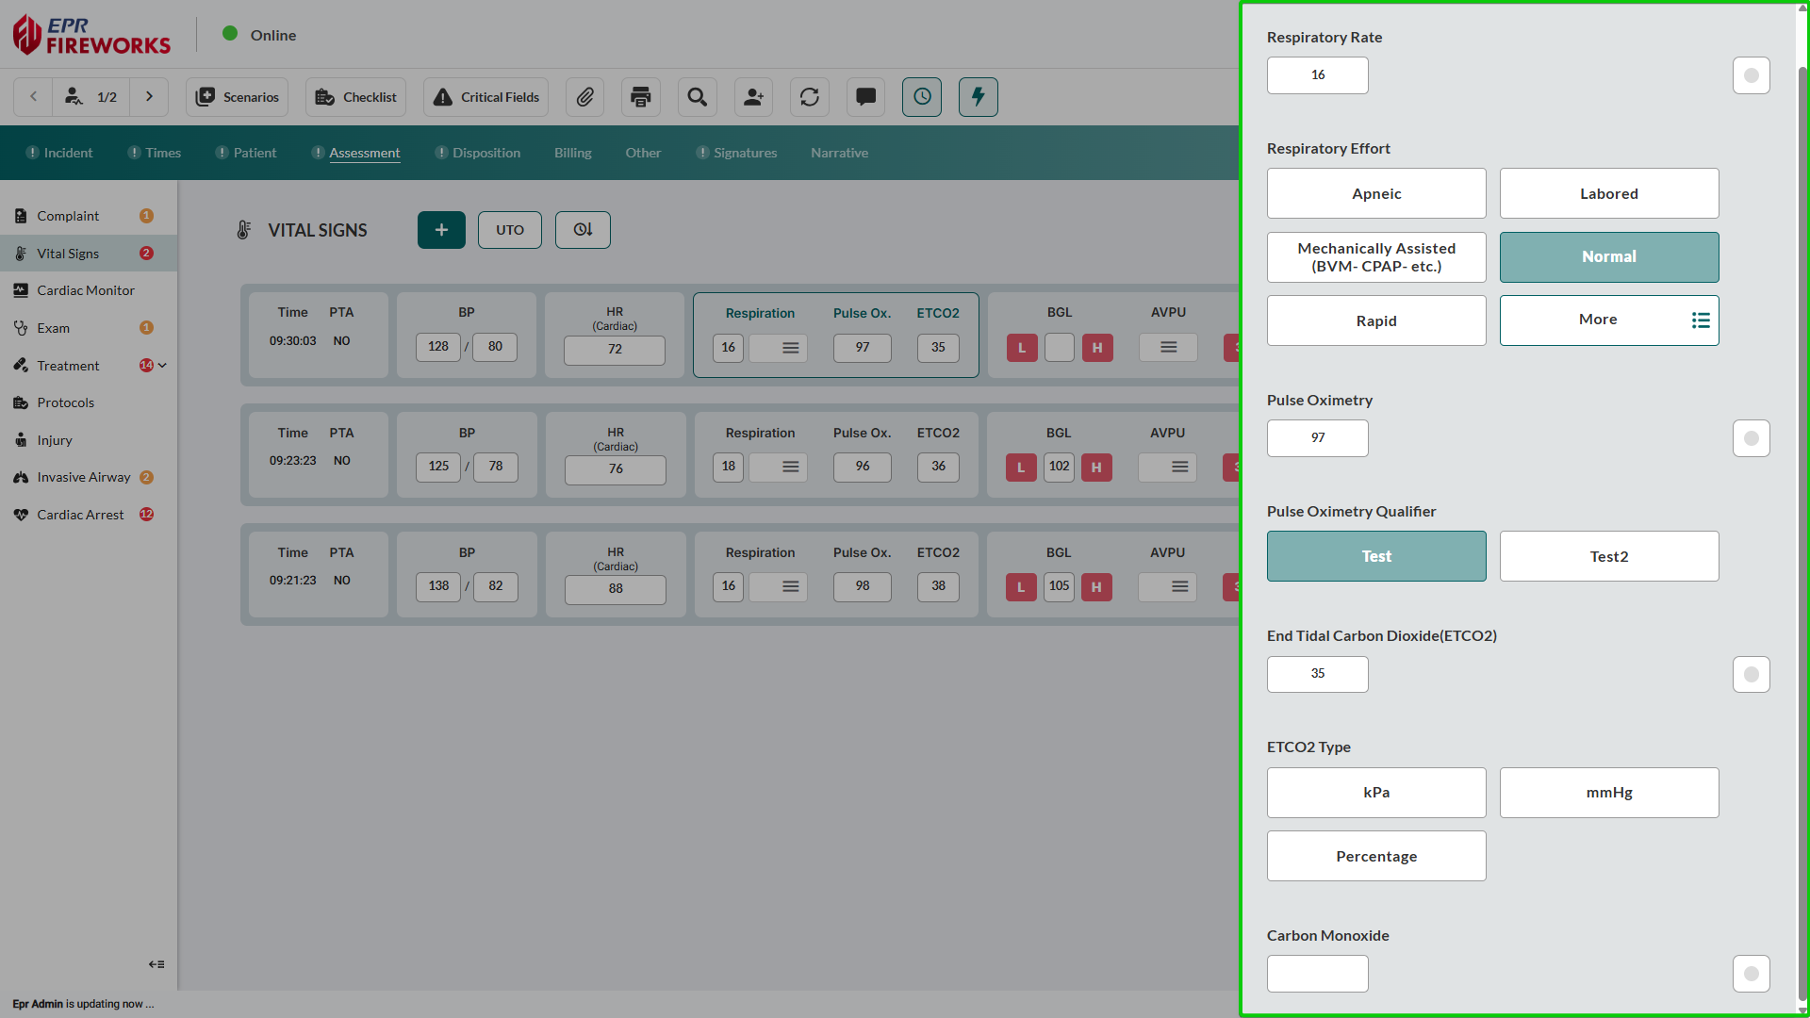Expand the Treatment sidebar chevron
Viewport: 1810px width, 1018px height.
(163, 366)
